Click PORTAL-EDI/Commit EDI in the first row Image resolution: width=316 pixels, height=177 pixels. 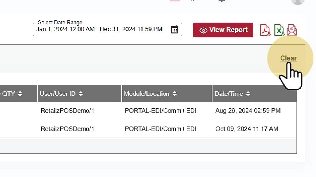click(161, 111)
